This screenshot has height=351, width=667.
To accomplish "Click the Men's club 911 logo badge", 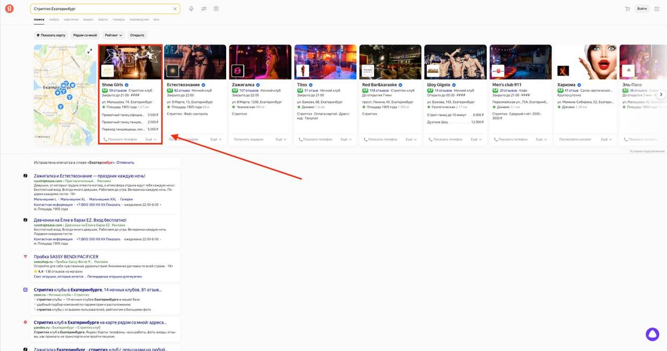I will point(498,71).
